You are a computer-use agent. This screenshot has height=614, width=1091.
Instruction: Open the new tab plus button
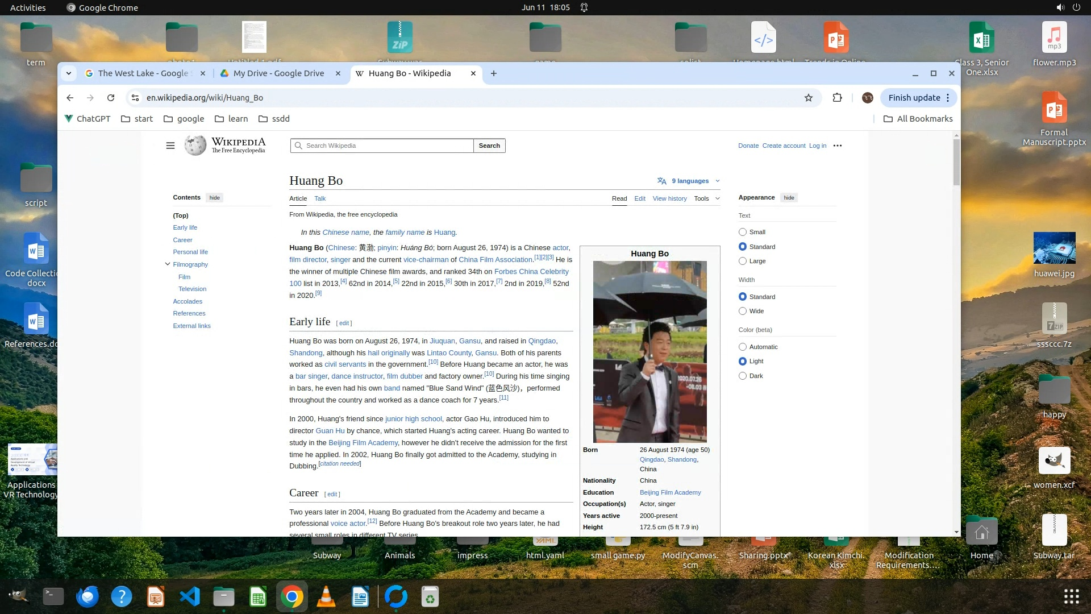[493, 73]
